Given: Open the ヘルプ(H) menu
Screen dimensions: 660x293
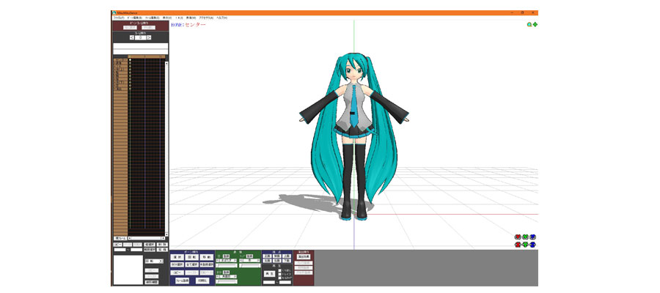Looking at the screenshot, I should (x=221, y=18).
